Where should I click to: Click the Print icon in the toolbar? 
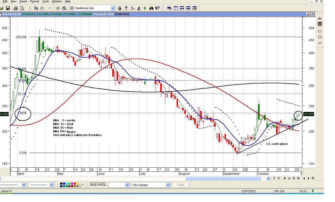[x=16, y=8]
